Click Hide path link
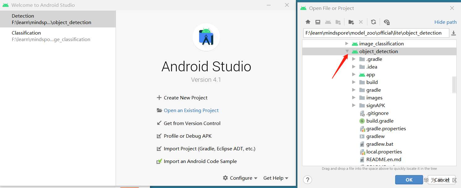Viewport: 461px width, 188px height. (445, 22)
